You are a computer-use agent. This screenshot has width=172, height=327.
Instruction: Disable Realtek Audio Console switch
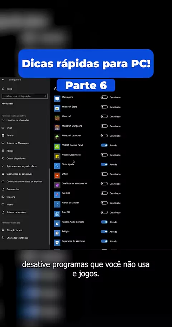[x=104, y=222]
